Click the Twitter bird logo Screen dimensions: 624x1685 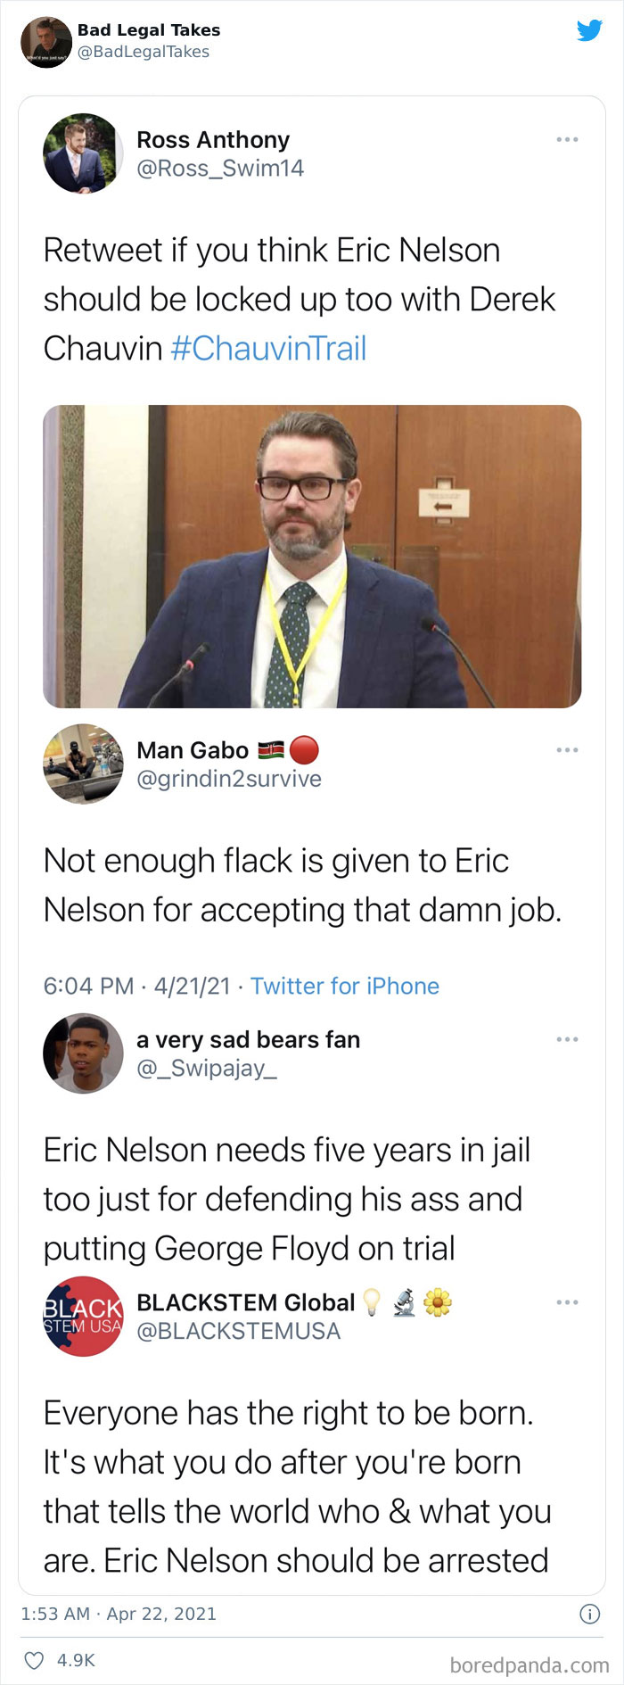(x=590, y=27)
